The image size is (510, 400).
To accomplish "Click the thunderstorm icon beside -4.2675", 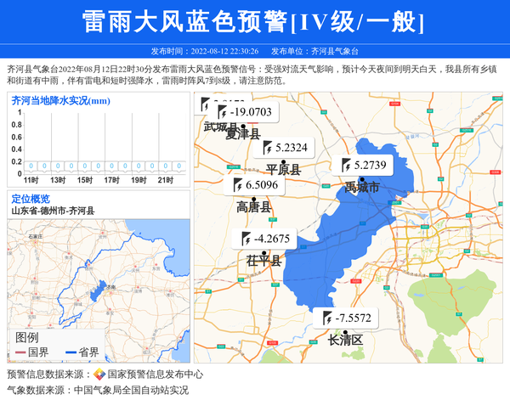I will [x=246, y=239].
